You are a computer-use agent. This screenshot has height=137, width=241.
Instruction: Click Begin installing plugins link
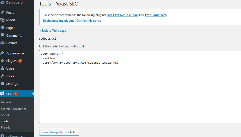(58, 21)
